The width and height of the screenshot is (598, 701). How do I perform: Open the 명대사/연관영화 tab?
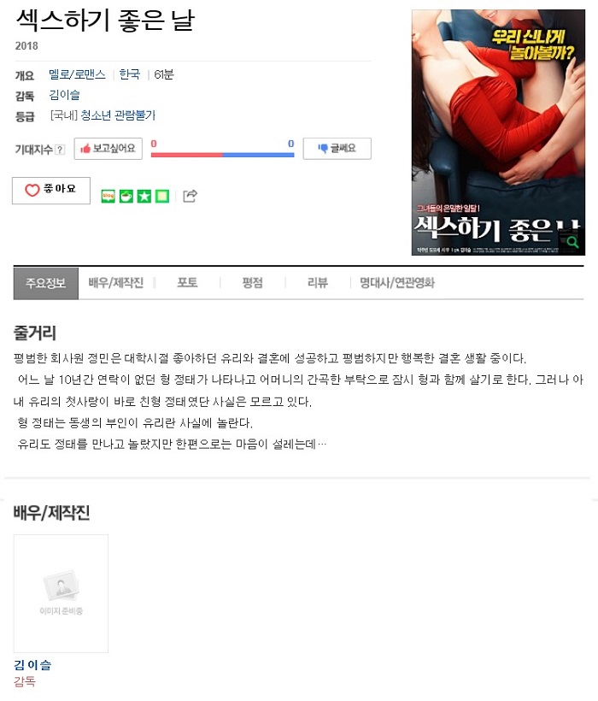click(x=397, y=283)
